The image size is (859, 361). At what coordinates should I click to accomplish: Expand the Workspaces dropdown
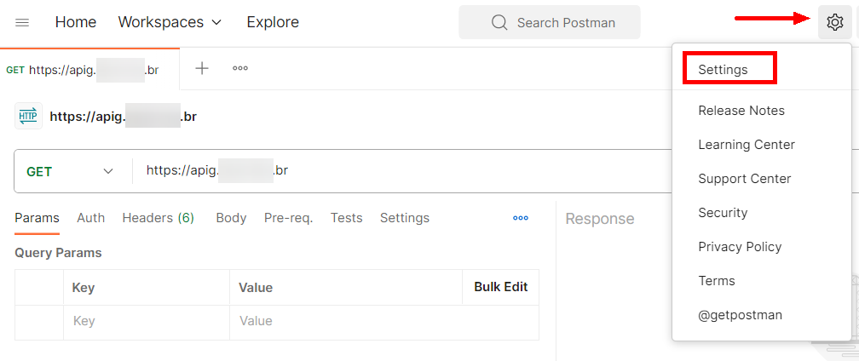point(170,22)
